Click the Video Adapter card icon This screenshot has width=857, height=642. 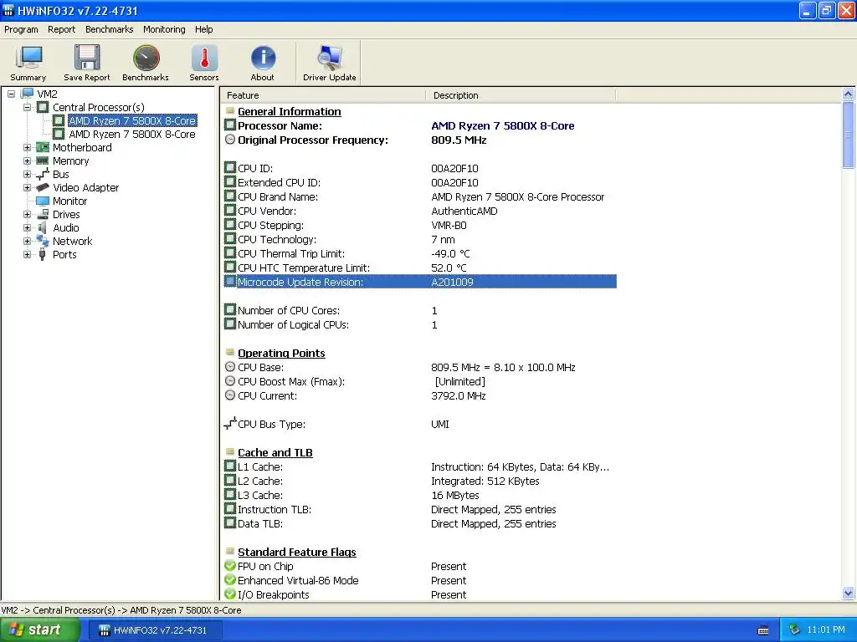point(43,188)
